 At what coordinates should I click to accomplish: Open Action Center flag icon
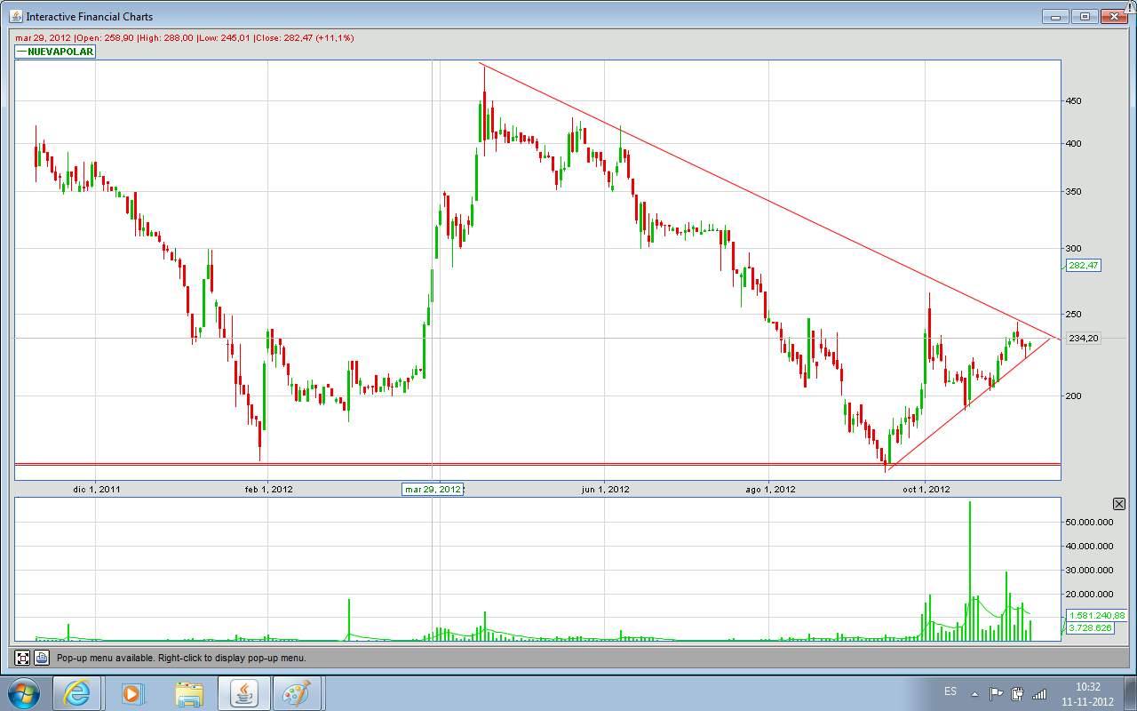click(x=996, y=693)
